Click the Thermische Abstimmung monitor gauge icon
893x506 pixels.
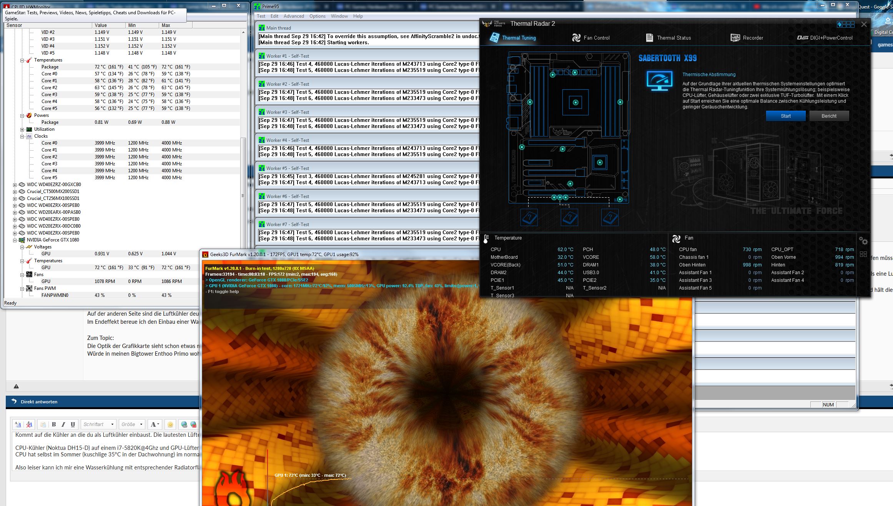click(660, 81)
